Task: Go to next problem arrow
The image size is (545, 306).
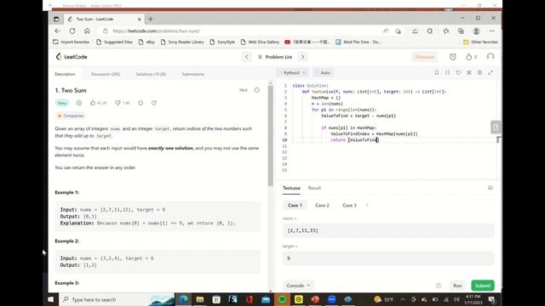Action: tap(303, 57)
